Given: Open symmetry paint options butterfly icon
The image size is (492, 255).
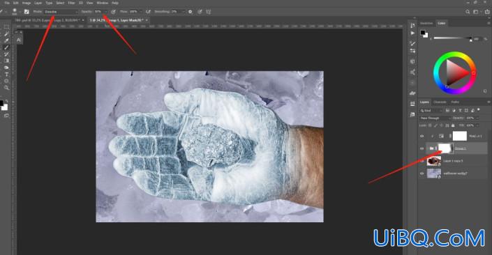Looking at the screenshot, I should (209, 12).
